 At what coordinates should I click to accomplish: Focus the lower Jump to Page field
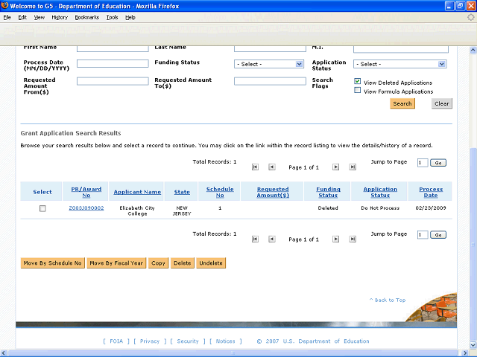[x=423, y=235]
